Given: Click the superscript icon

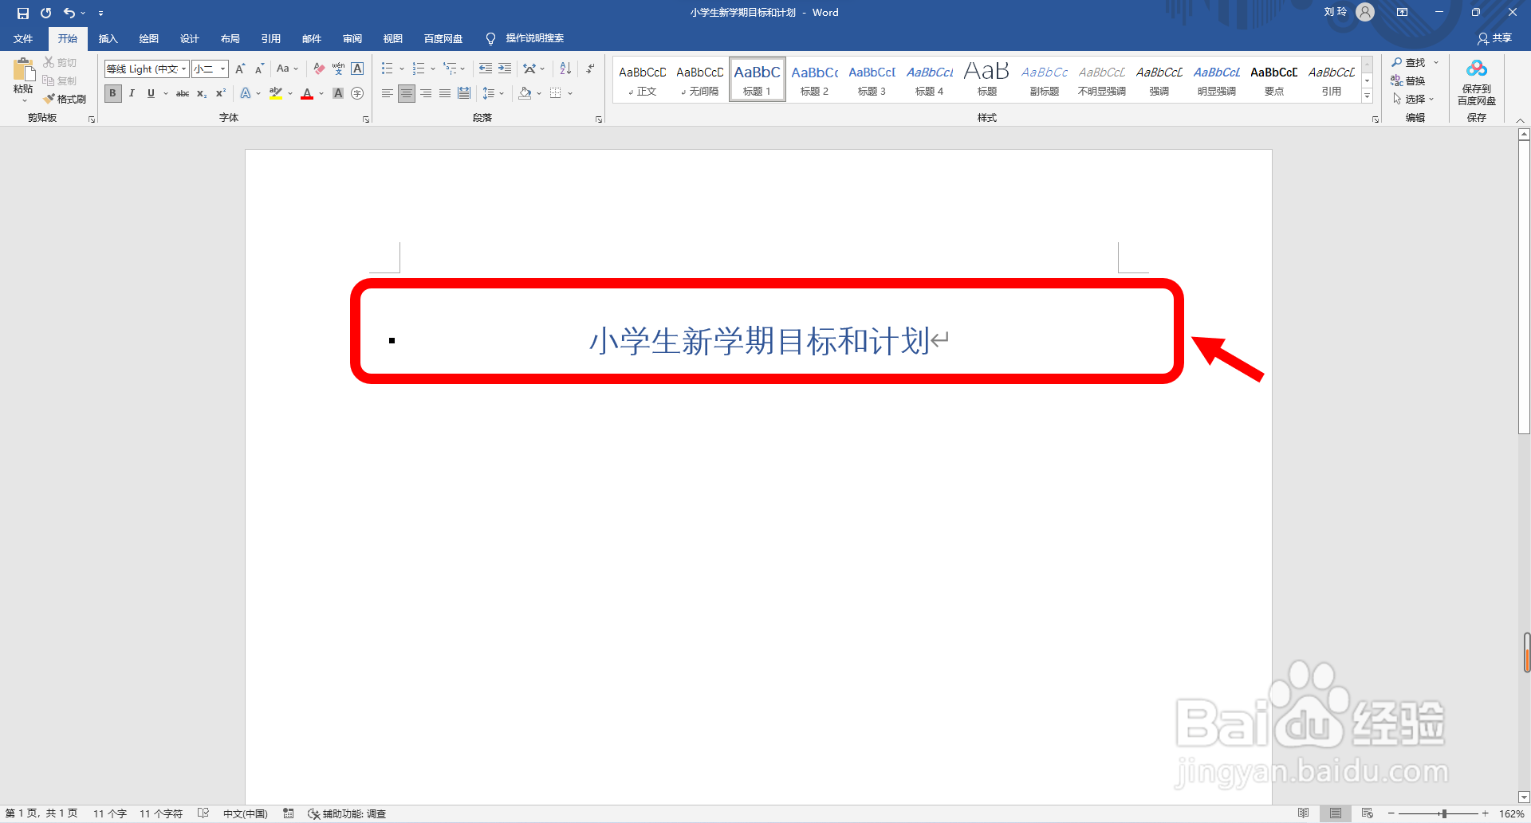Looking at the screenshot, I should tap(220, 93).
